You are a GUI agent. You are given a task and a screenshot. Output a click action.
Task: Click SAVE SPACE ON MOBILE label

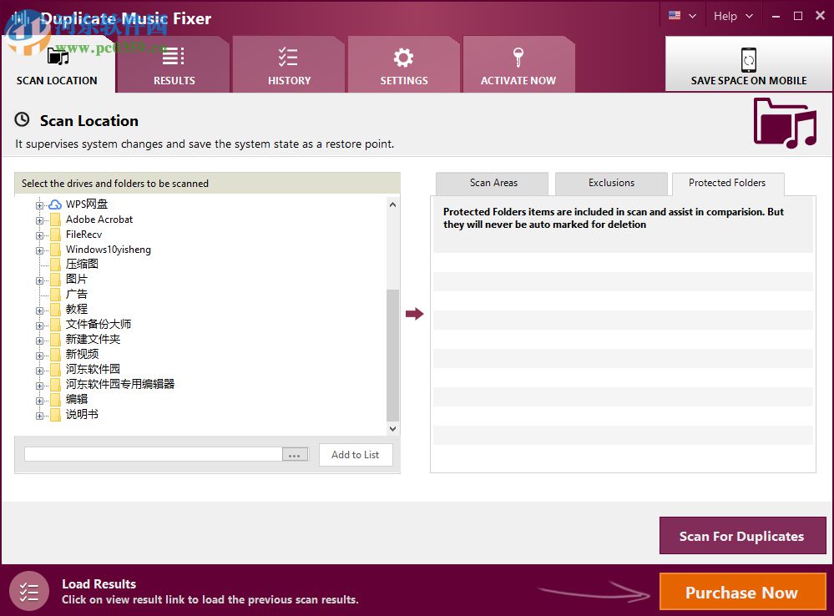[x=748, y=80]
